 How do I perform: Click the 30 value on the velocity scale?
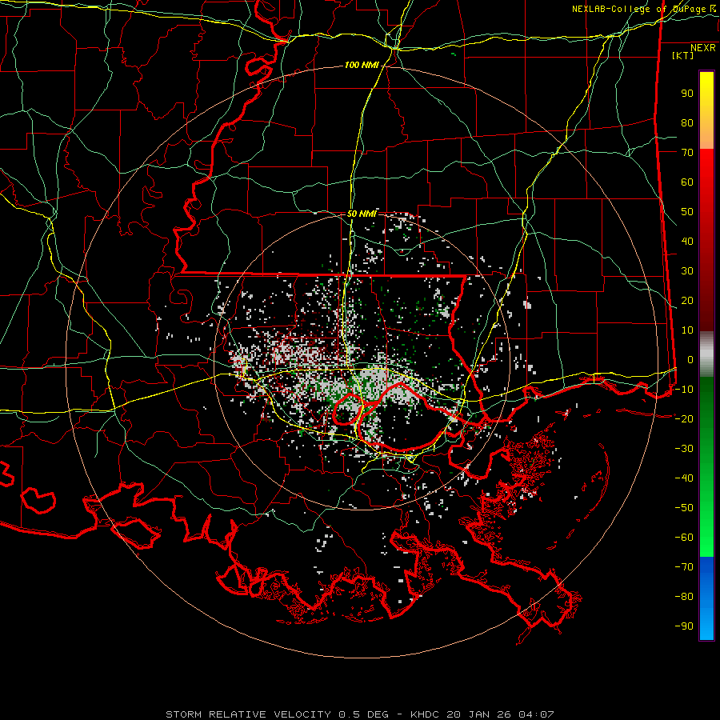point(687,271)
